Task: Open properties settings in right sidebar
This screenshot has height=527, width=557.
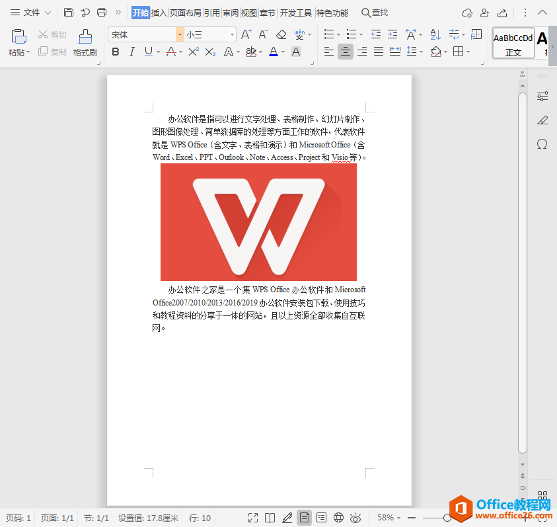Action: pyautogui.click(x=542, y=97)
